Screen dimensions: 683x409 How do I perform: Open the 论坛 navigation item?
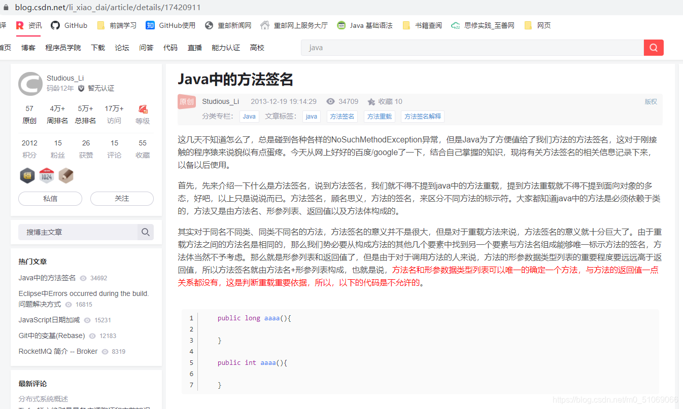(122, 48)
